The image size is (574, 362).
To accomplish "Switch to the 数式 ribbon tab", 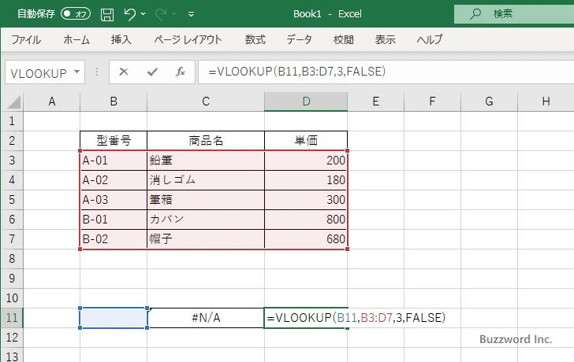I will (x=255, y=39).
